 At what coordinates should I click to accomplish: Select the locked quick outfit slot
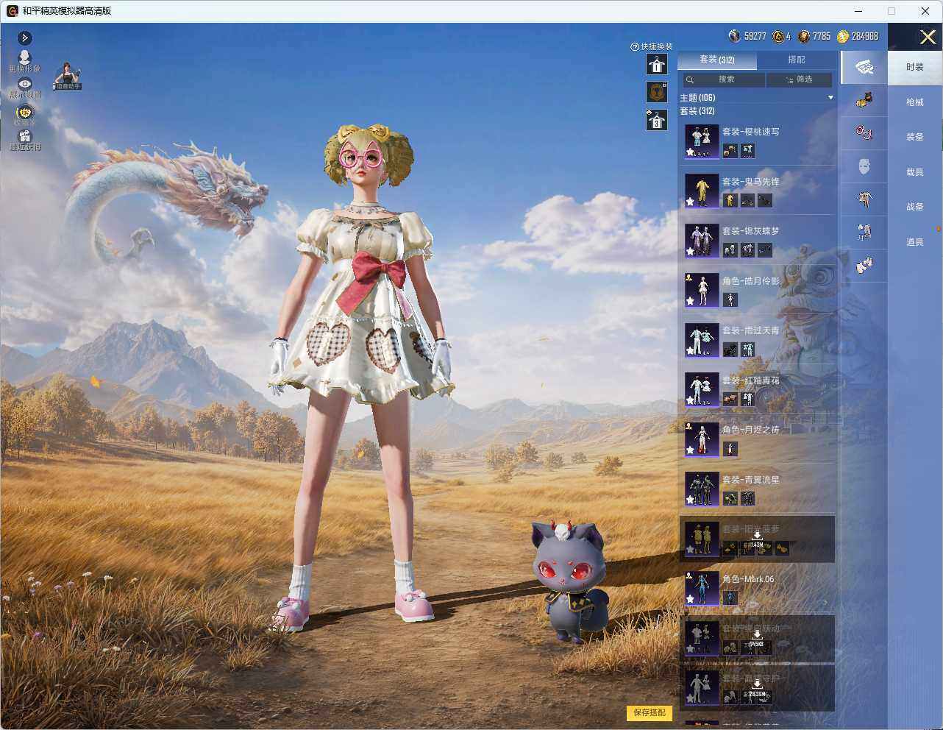point(656,91)
